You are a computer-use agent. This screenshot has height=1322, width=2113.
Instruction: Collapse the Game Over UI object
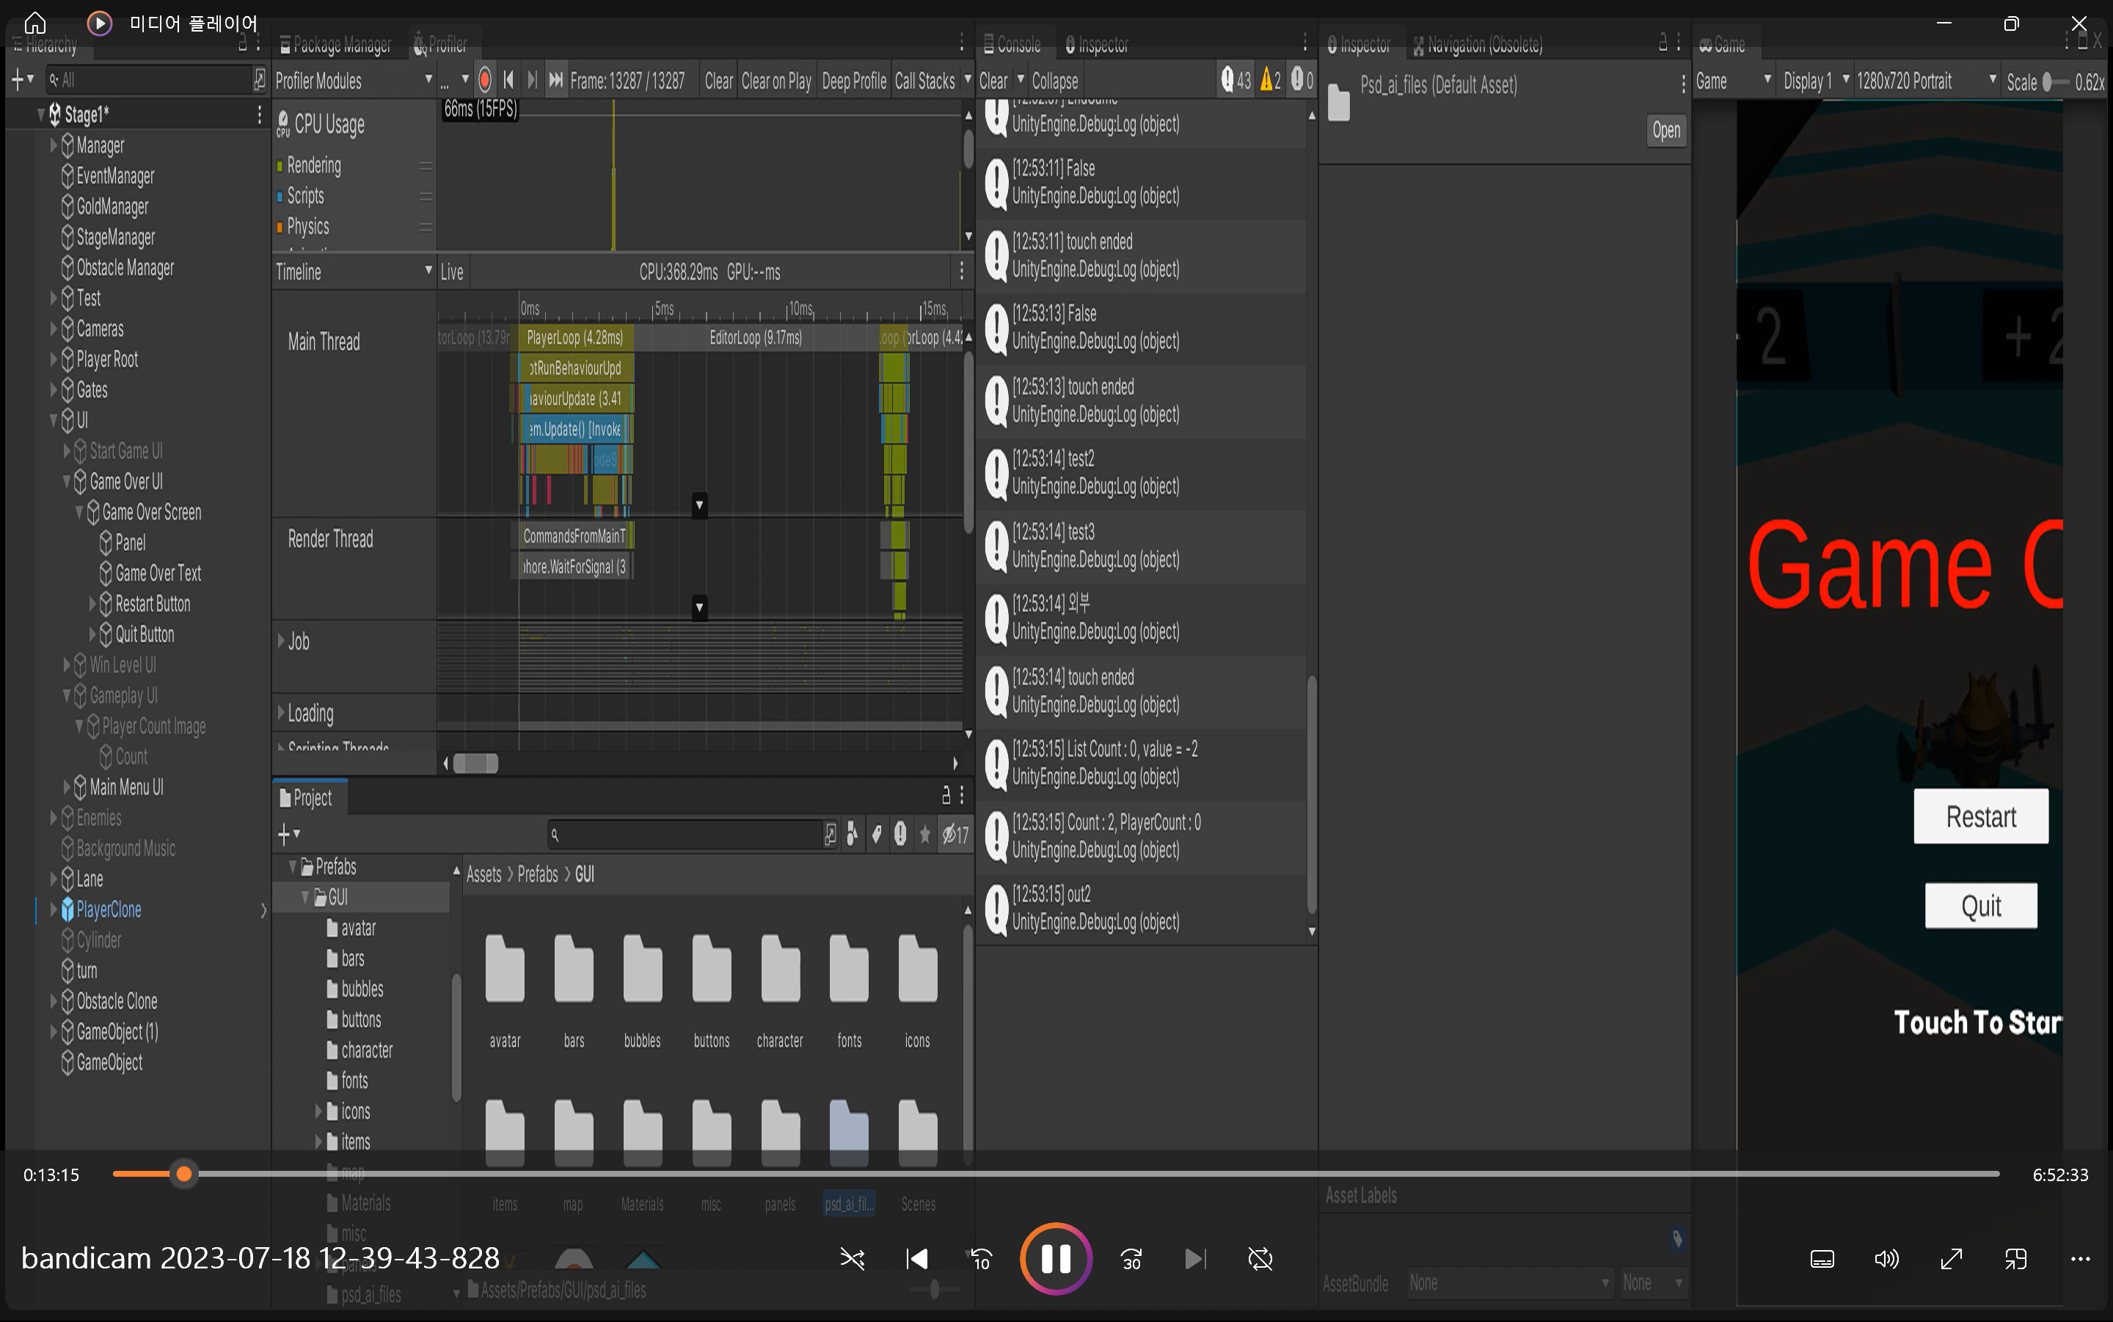point(67,482)
